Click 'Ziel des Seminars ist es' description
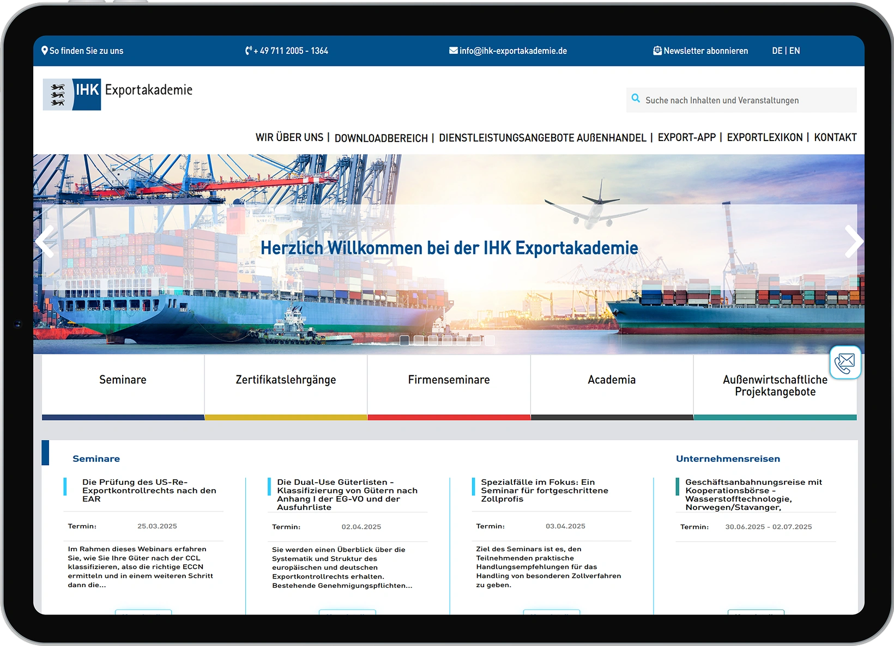This screenshot has height=646, width=894. pyautogui.click(x=548, y=567)
